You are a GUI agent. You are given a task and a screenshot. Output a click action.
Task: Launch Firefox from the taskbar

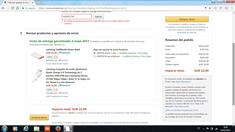click(58, 129)
